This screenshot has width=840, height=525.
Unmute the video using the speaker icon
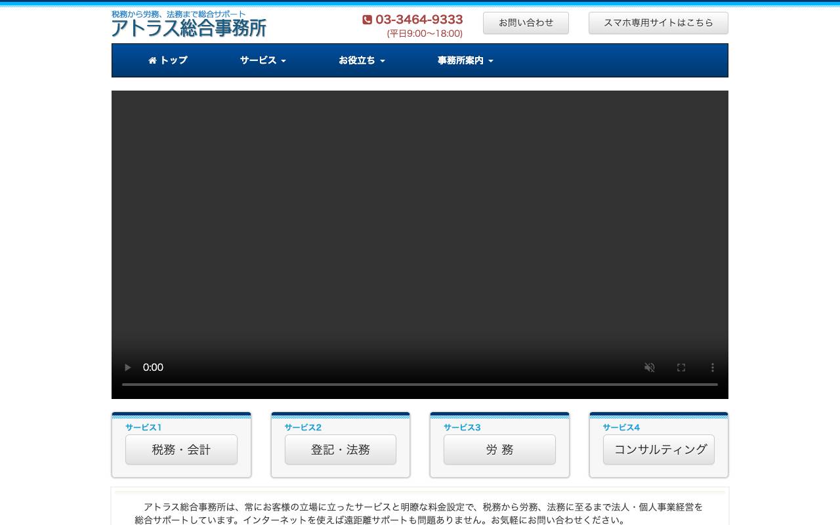(x=650, y=367)
